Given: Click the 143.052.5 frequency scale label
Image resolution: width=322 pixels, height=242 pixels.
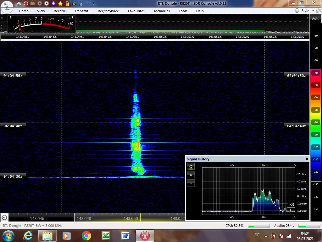Looking at the screenshot, I should point(270,37).
